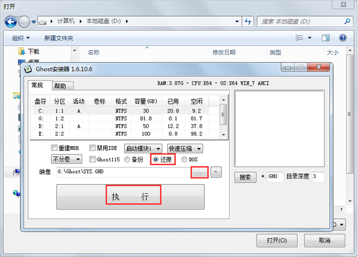Check the 禁用IDE option

click(x=92, y=148)
